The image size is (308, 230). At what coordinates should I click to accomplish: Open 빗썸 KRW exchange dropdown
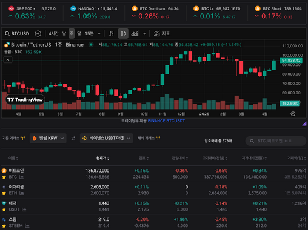tap(48, 138)
